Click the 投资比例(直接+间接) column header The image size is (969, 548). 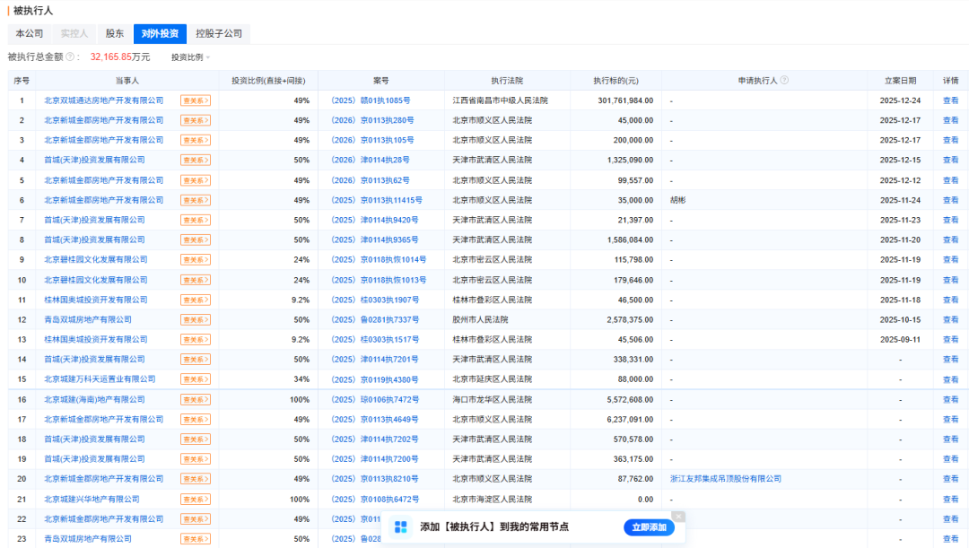269,81
